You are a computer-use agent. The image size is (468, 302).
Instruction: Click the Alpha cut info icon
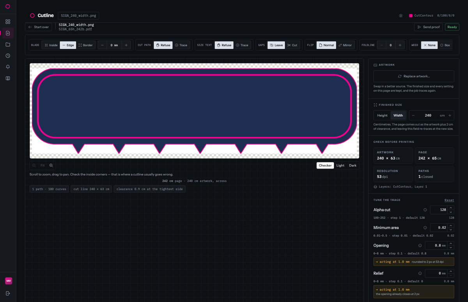tap(425, 210)
